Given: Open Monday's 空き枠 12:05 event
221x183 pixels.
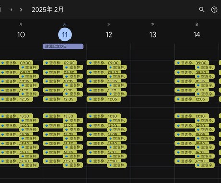Looking at the screenshot, I should tap(16, 99).
